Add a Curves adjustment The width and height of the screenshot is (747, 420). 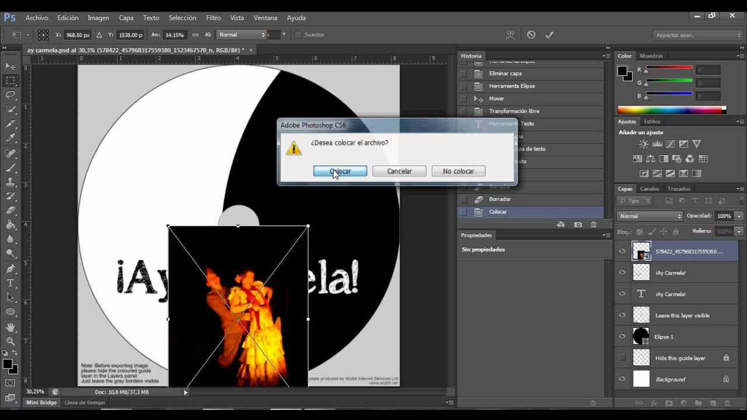tap(670, 143)
